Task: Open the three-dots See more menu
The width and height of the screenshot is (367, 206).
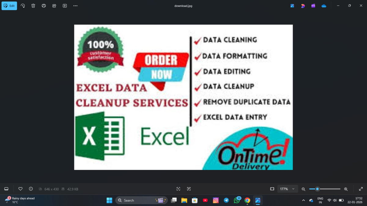Action: [x=75, y=6]
